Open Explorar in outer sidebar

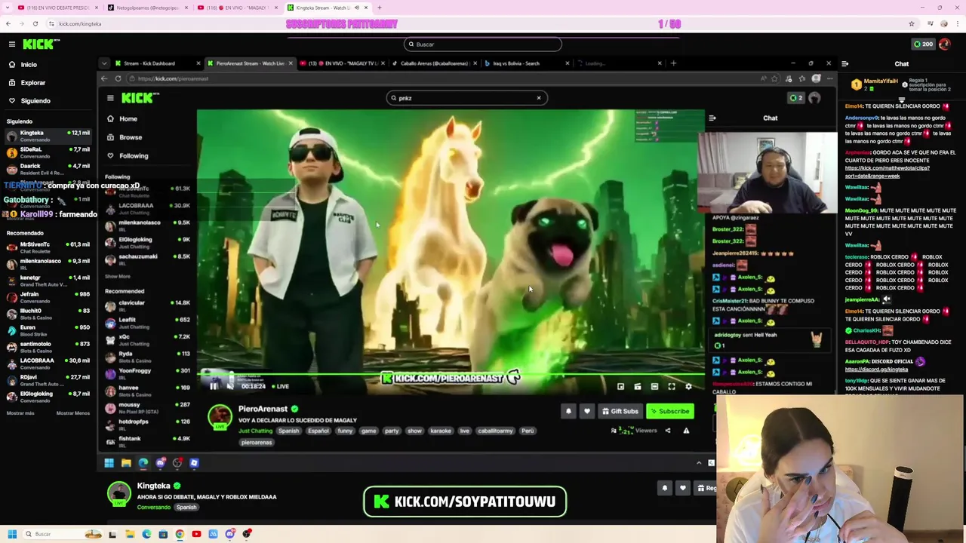pyautogui.click(x=32, y=83)
